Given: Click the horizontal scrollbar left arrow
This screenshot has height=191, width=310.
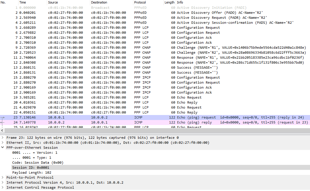Looking at the screenshot, I should (2, 131).
